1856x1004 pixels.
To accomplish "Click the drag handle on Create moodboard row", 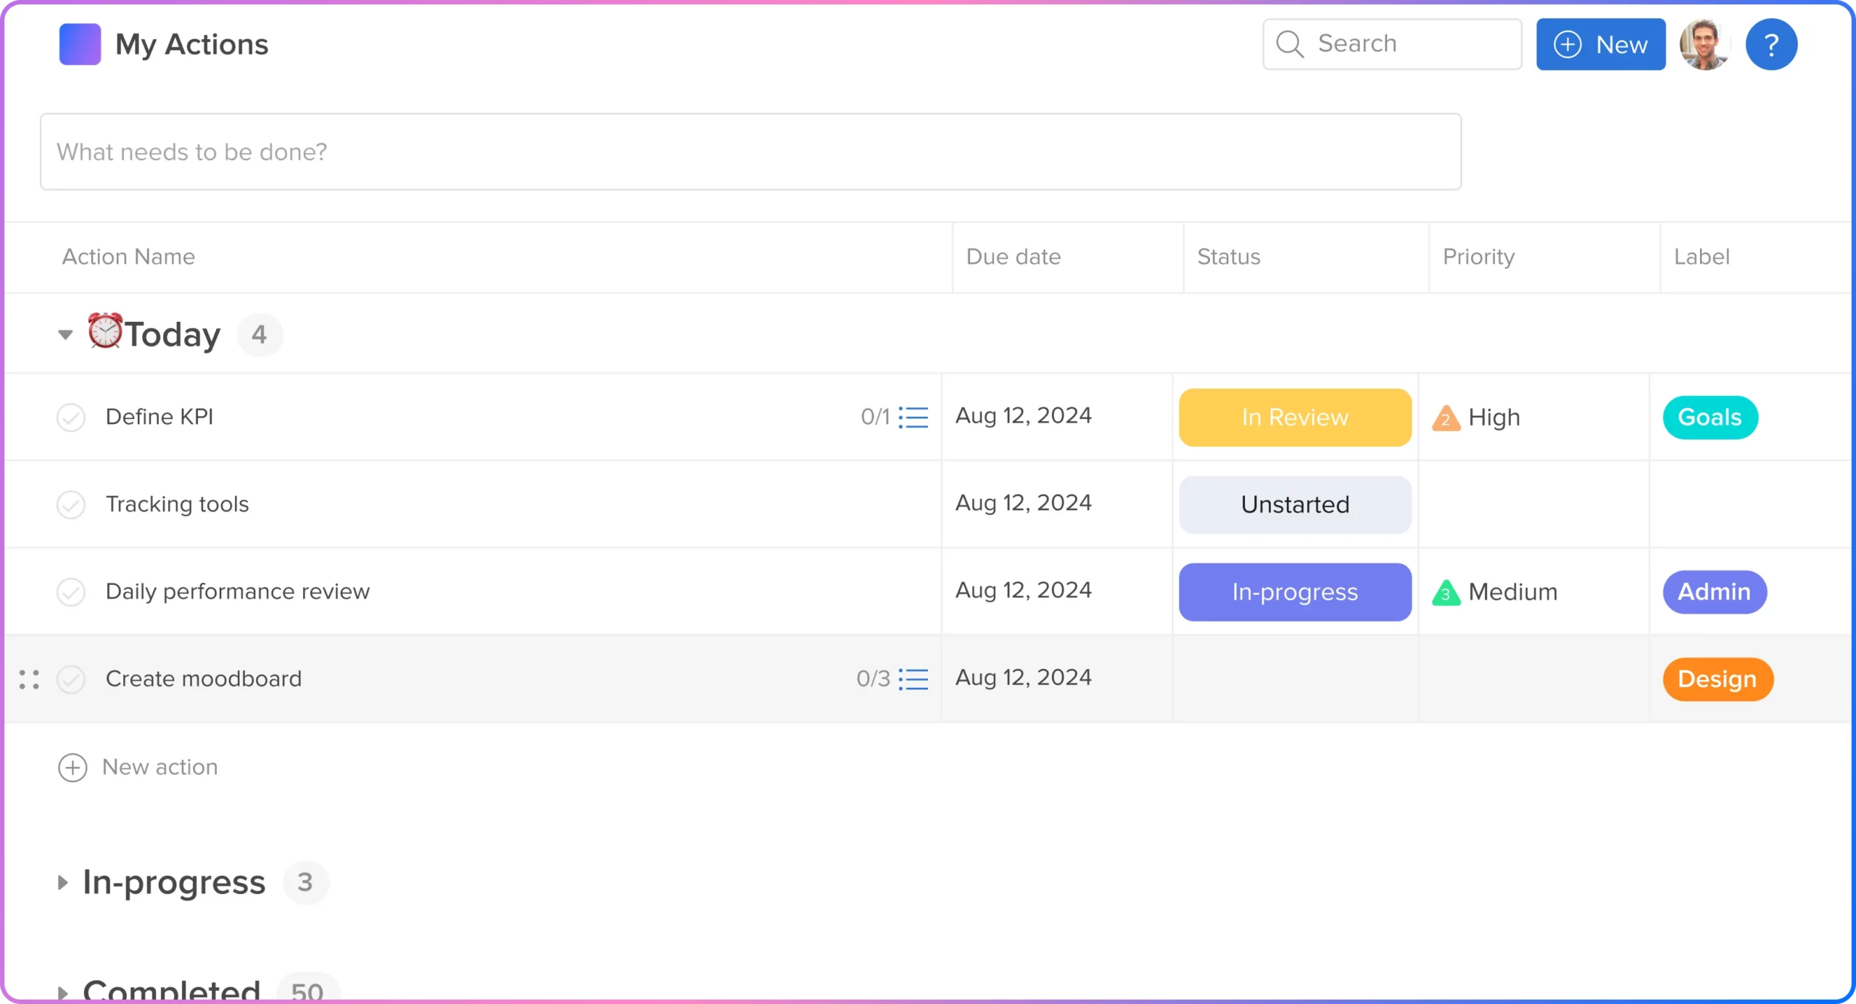I will (29, 679).
